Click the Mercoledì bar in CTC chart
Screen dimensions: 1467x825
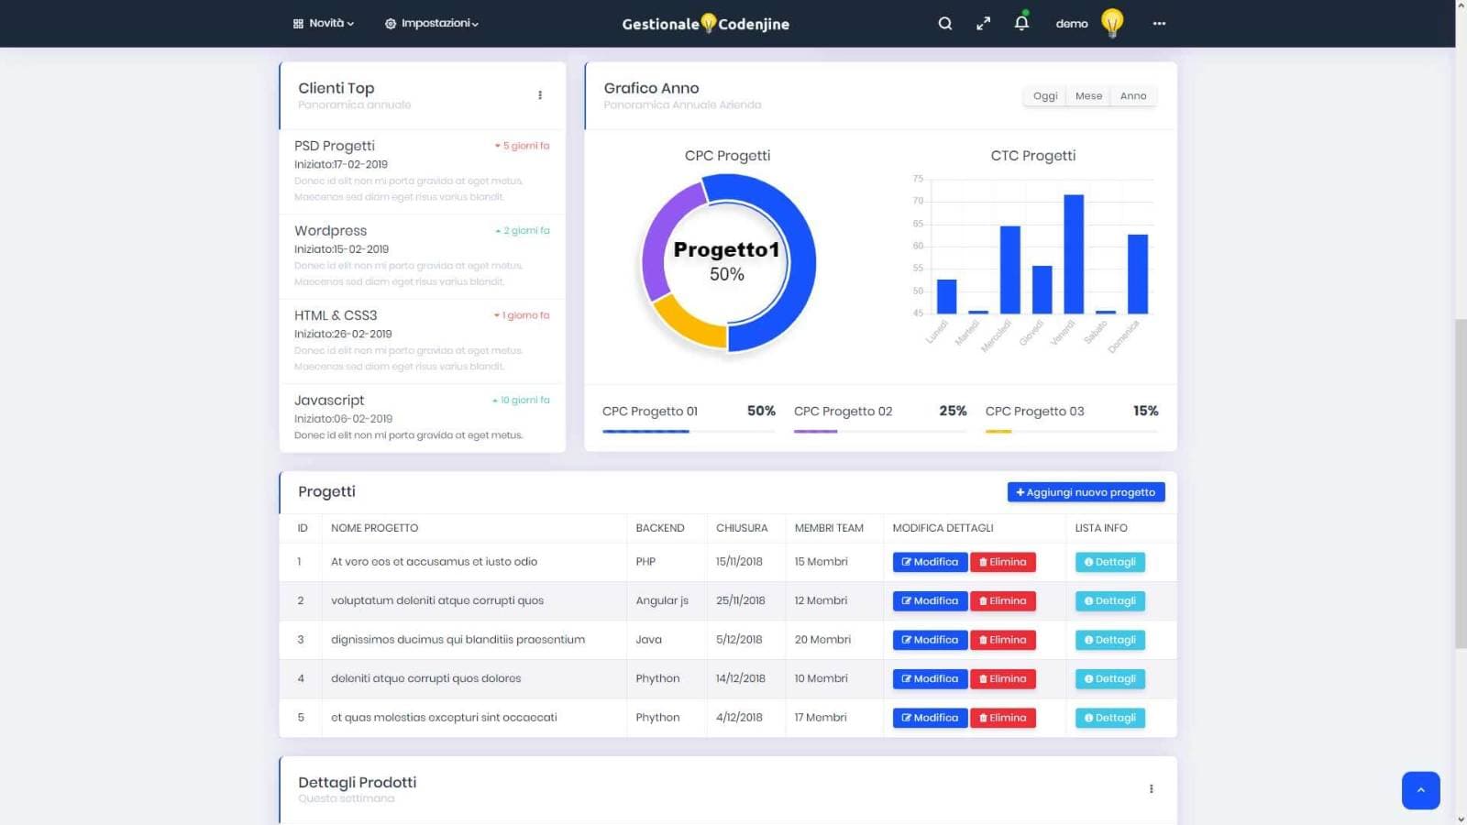point(1010,269)
